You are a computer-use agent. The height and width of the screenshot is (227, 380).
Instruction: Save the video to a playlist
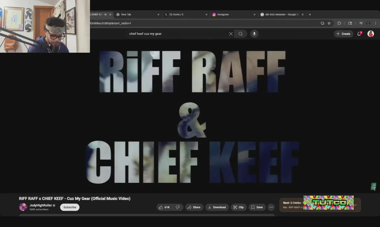257,207
